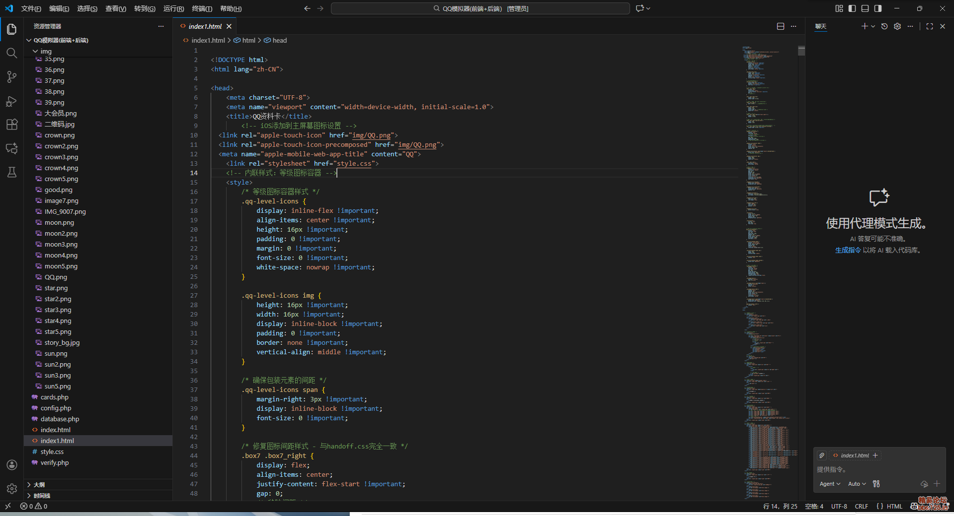Toggle the bottom panel layout button

coord(865,8)
